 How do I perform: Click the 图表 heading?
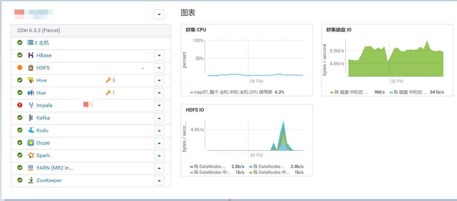coord(188,13)
